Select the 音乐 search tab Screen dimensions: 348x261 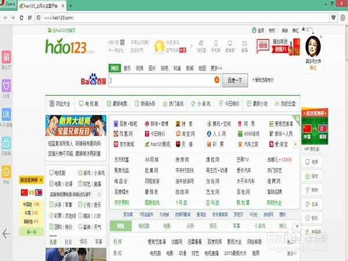[127, 68]
